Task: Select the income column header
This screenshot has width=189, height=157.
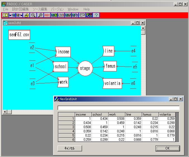Action: click(83, 114)
